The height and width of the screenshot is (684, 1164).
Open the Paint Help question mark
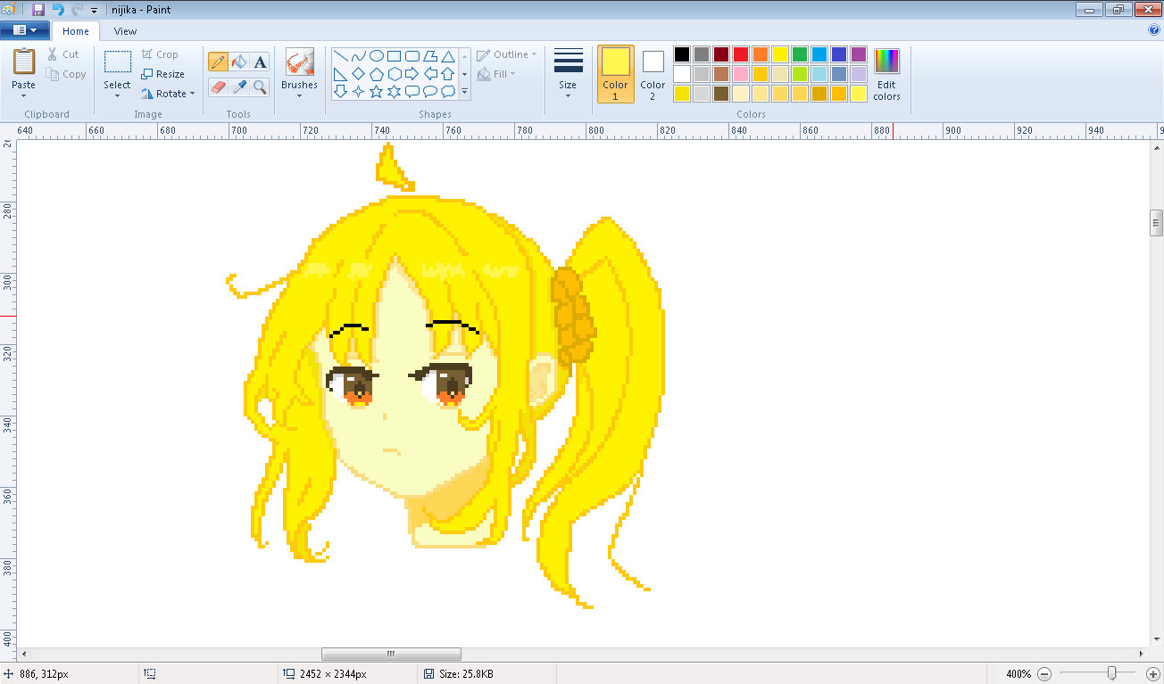click(1153, 30)
